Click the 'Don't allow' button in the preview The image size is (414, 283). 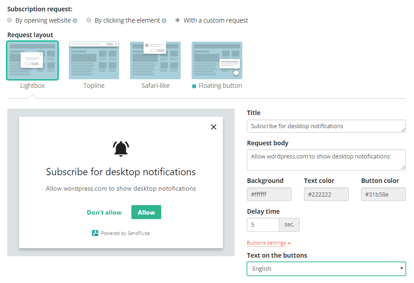[104, 212]
